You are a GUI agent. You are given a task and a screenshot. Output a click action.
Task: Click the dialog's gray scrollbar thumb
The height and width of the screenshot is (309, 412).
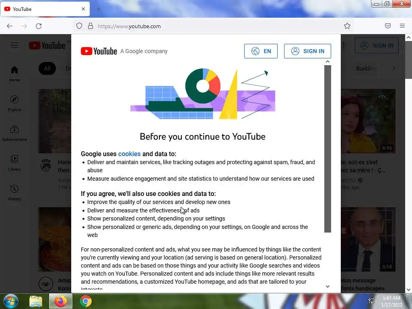tap(328, 149)
